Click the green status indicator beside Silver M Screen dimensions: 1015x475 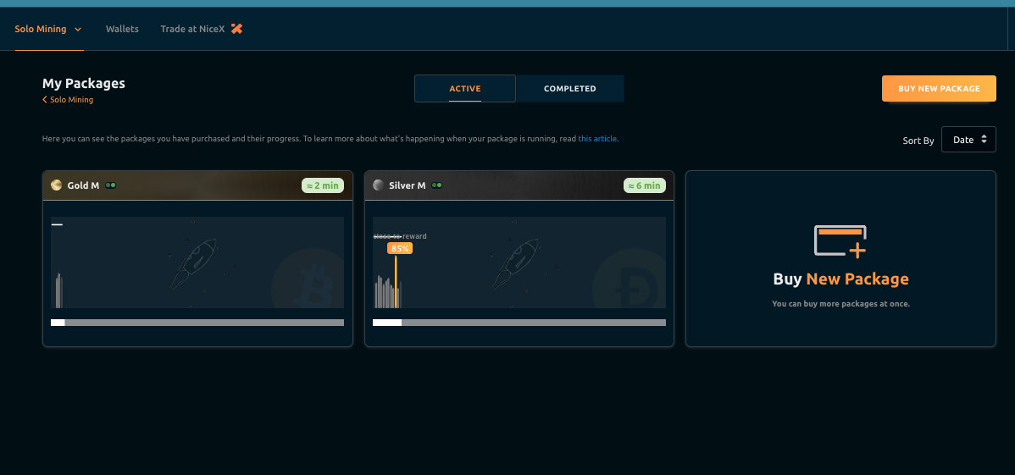[437, 185]
